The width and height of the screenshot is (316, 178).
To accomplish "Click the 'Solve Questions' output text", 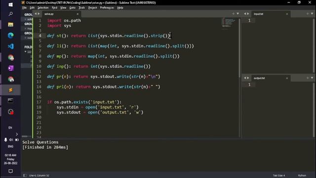I will (40, 142).
